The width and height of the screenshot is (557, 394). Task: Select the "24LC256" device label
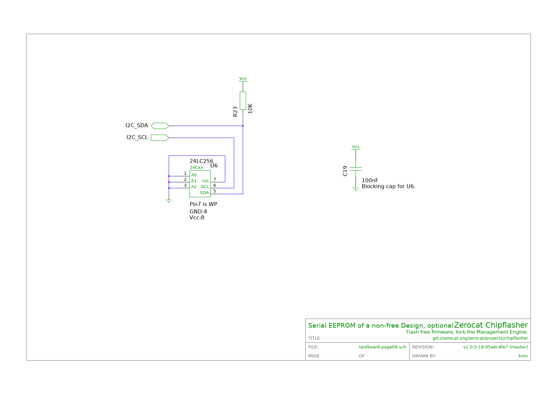[201, 161]
